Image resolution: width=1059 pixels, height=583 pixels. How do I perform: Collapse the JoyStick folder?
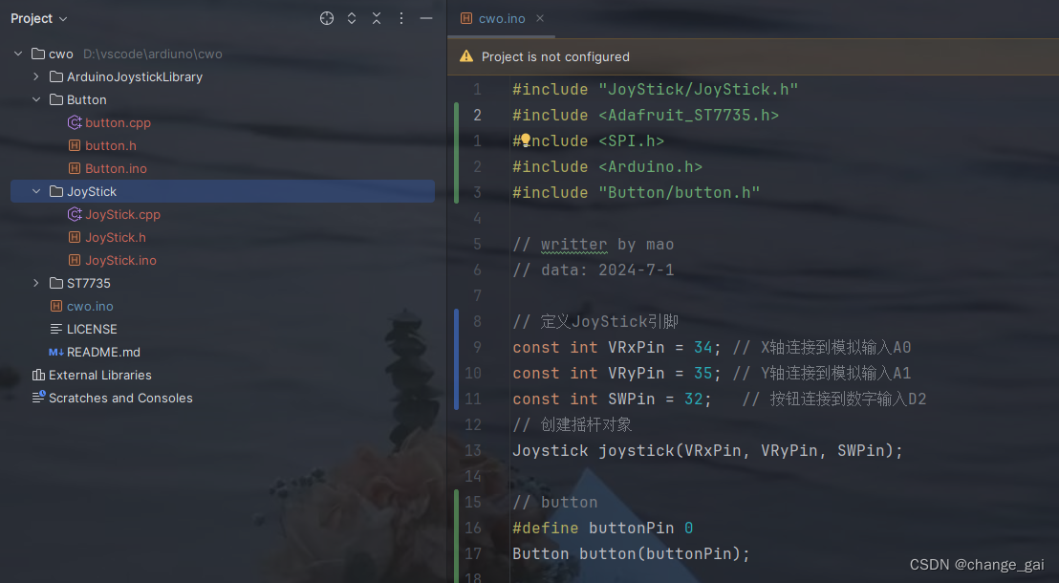(x=36, y=191)
